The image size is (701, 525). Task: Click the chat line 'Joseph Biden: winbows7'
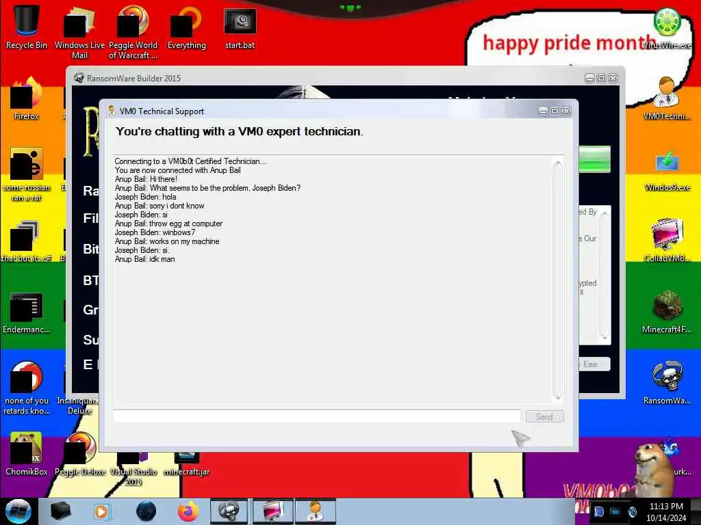click(155, 232)
